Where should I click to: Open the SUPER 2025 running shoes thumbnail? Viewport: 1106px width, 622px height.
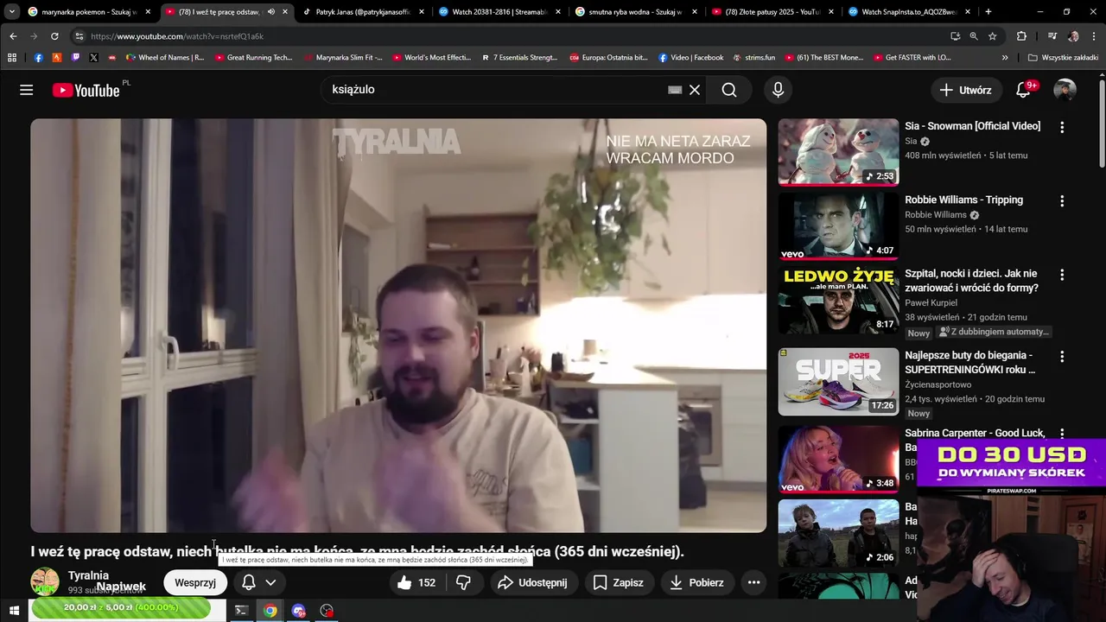838,382
